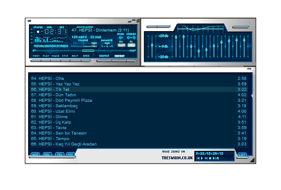281x190 pixels.
Task: Open the playlist SEL menu
Action: pyautogui.click(x=60, y=154)
